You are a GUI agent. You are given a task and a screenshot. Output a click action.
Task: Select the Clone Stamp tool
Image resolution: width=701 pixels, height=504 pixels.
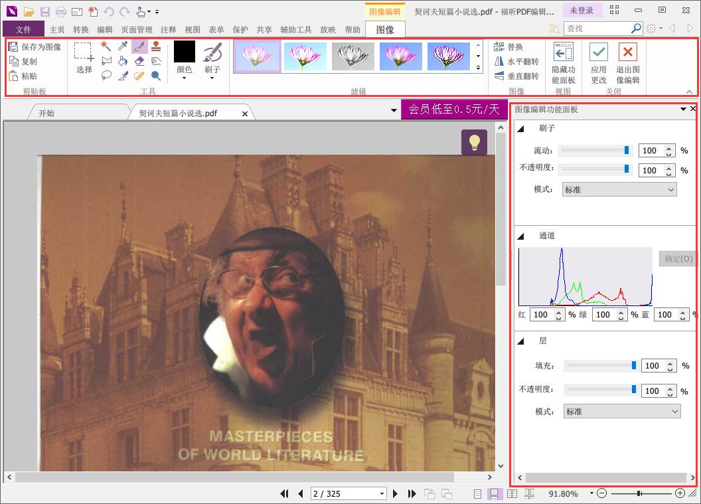click(157, 45)
